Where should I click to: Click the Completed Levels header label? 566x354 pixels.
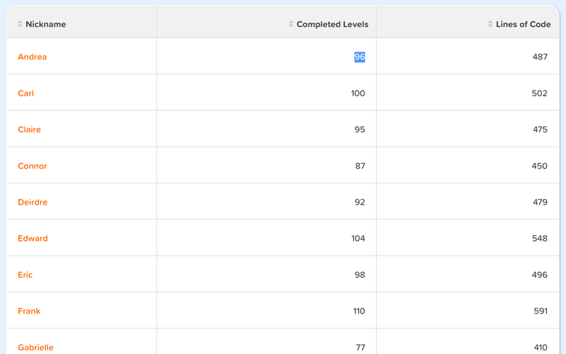coord(332,24)
